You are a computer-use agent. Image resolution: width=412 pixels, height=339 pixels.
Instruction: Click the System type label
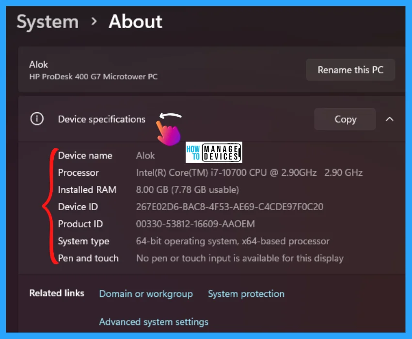[83, 241]
